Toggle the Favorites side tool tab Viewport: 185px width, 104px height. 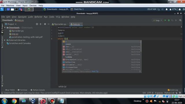2,81
